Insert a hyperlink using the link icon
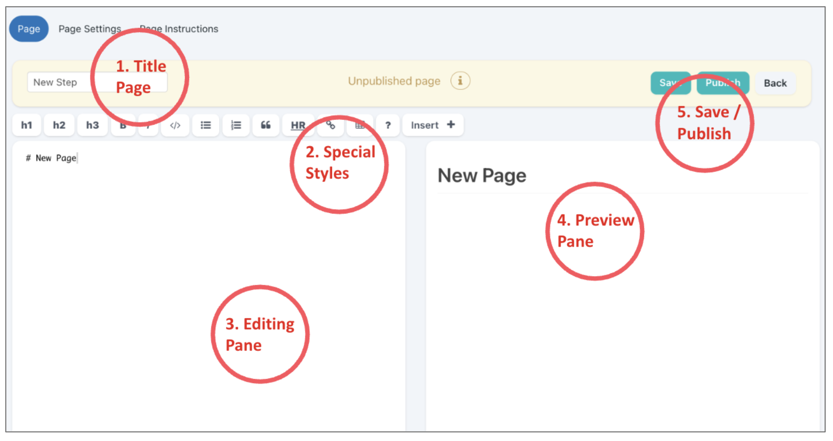This screenshot has width=833, height=441. pos(330,125)
